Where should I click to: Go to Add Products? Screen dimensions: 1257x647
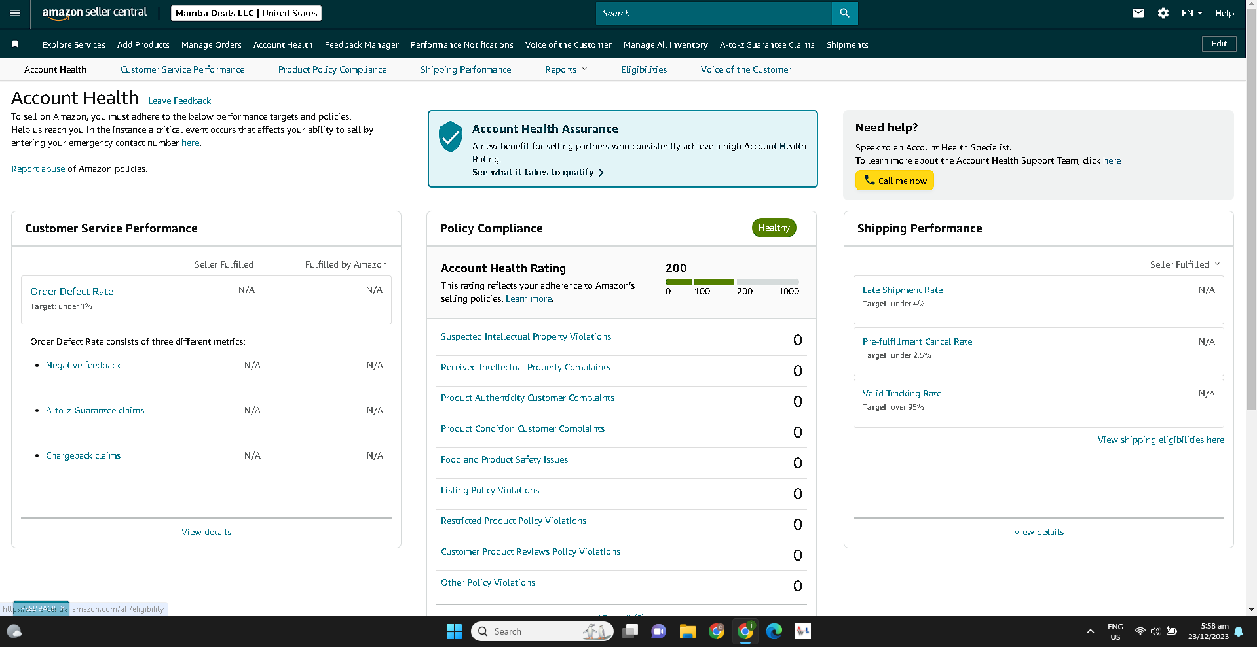point(143,44)
